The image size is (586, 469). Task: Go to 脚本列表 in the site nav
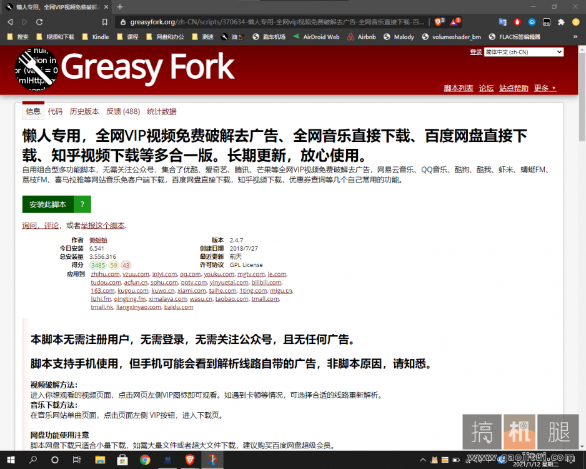point(459,88)
